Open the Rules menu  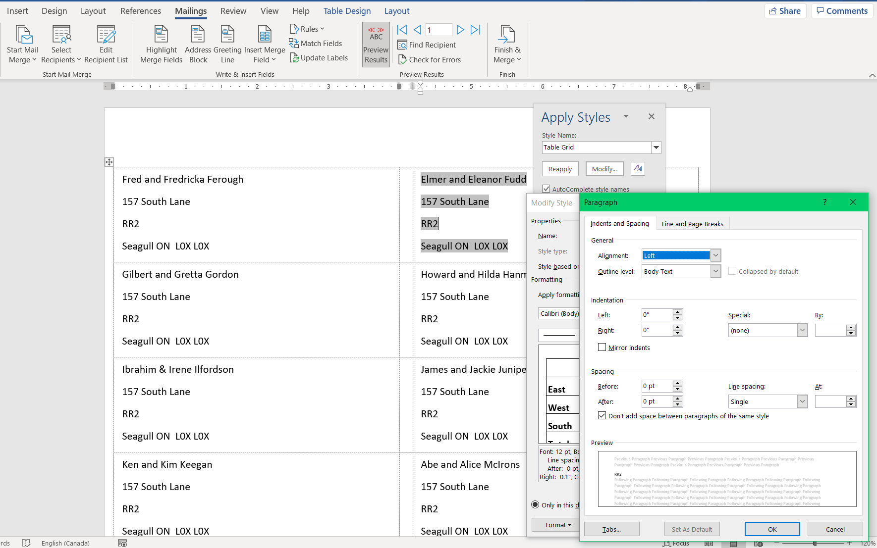tap(307, 29)
